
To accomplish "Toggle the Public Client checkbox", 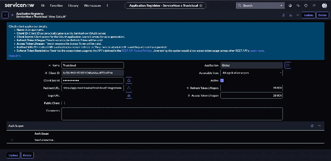I will (63, 103).
